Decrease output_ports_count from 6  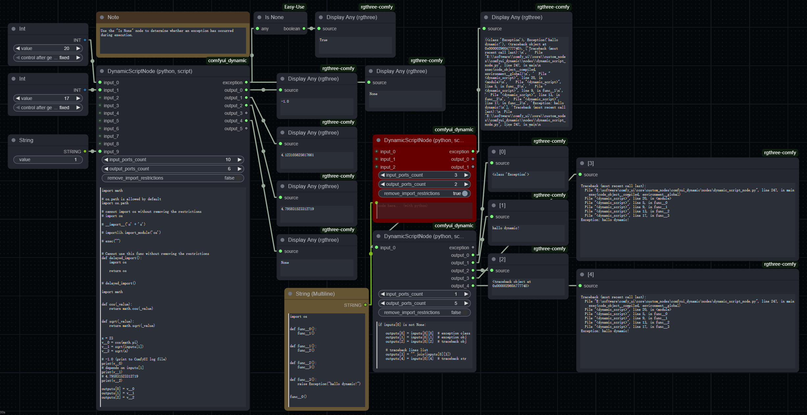[106, 169]
